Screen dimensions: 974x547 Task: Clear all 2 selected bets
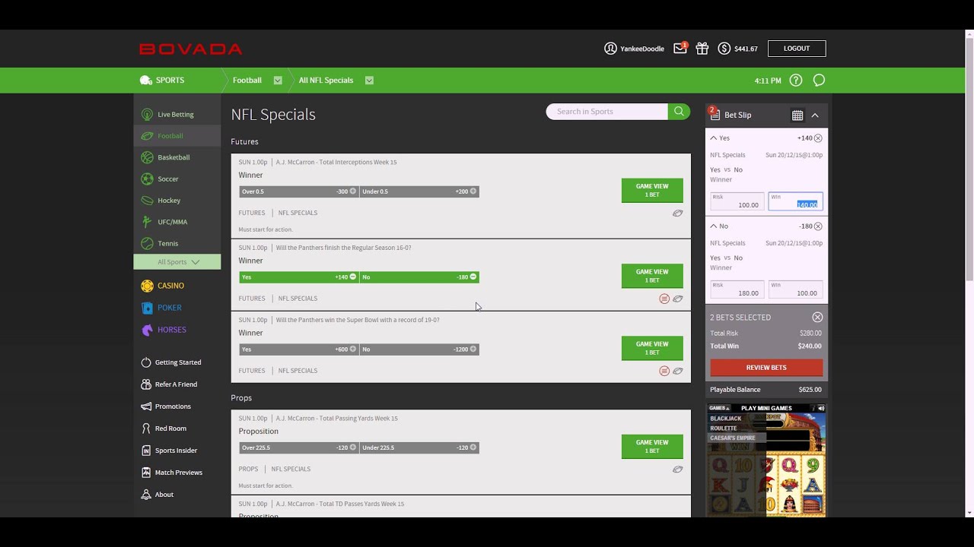click(x=817, y=318)
